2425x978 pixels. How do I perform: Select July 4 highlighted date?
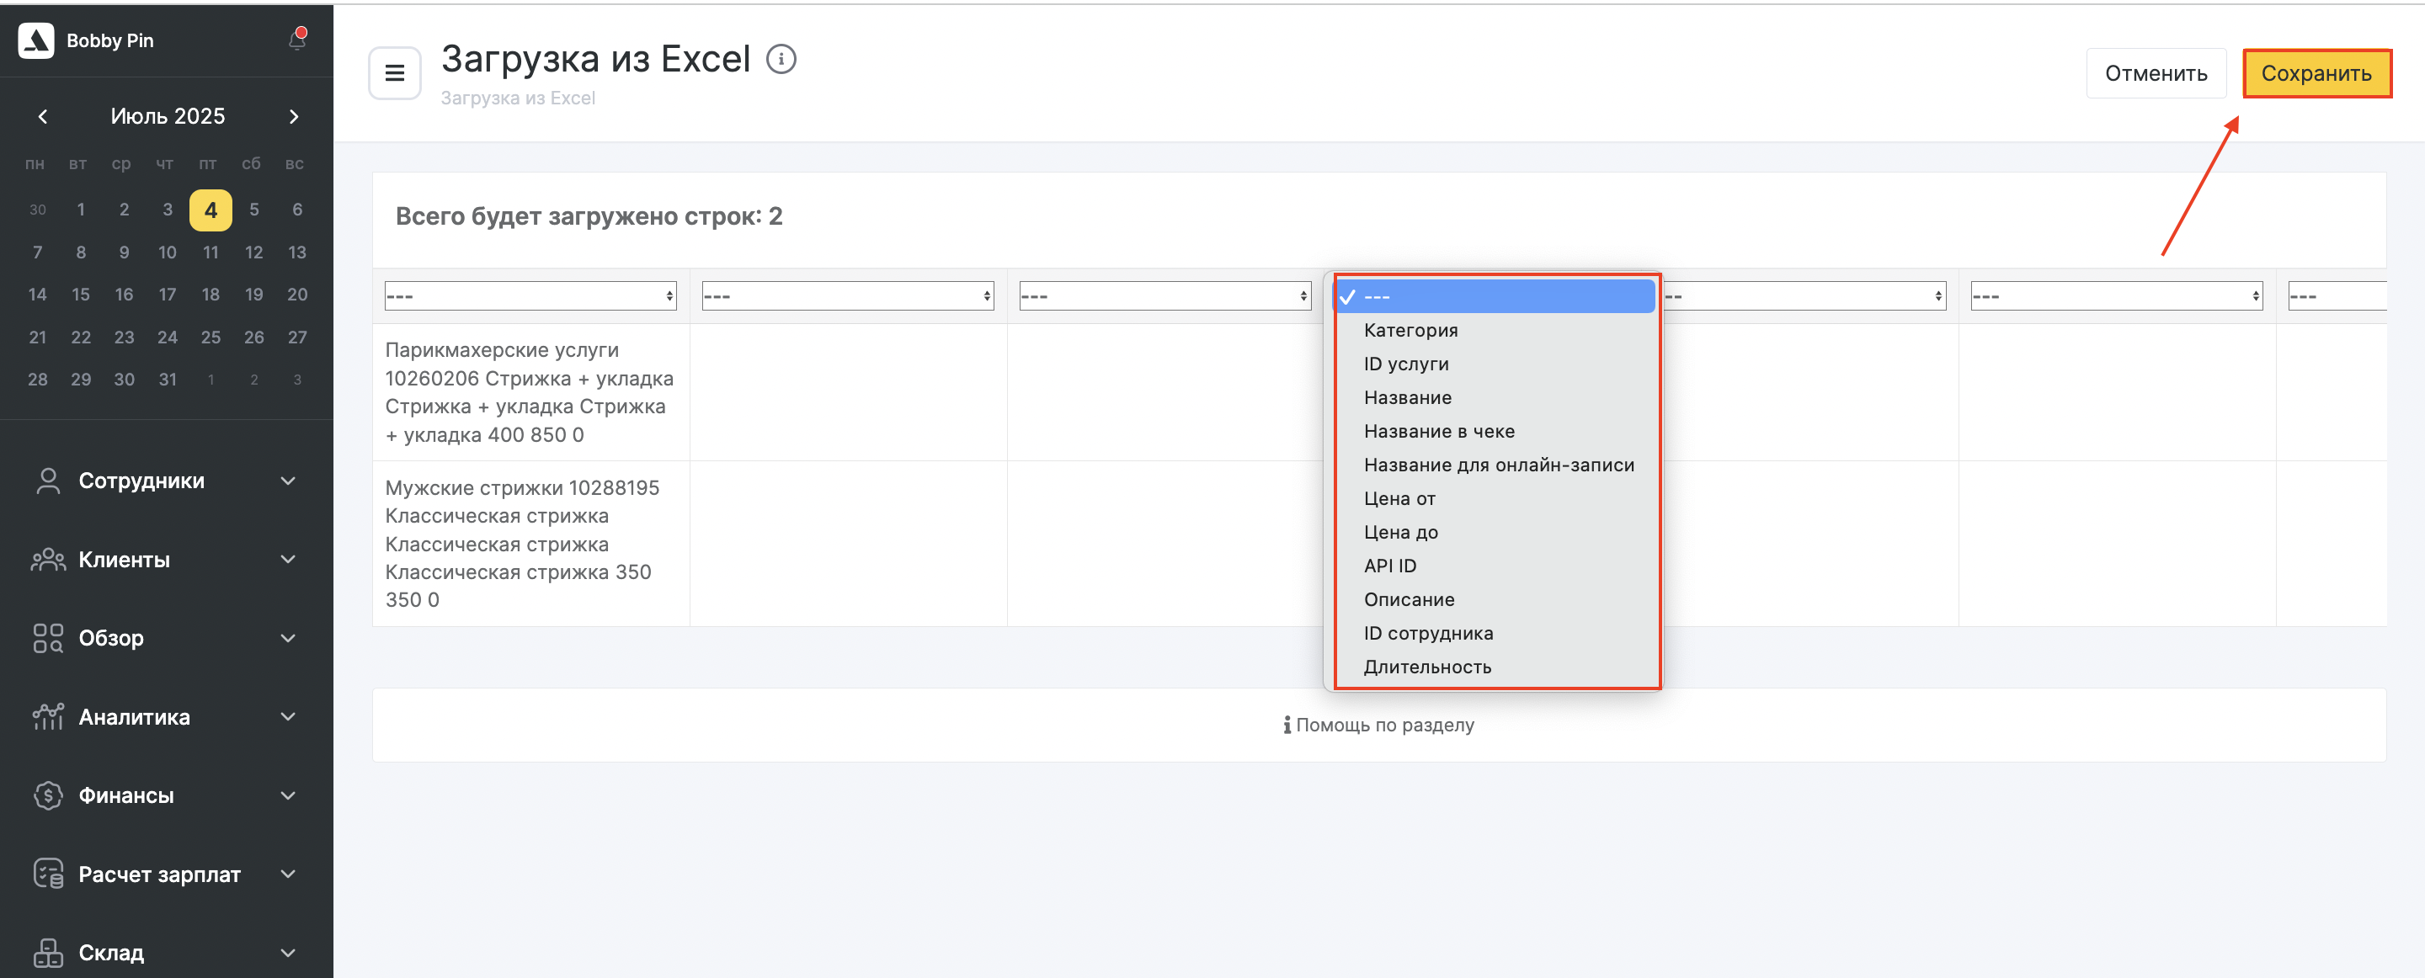point(211,210)
